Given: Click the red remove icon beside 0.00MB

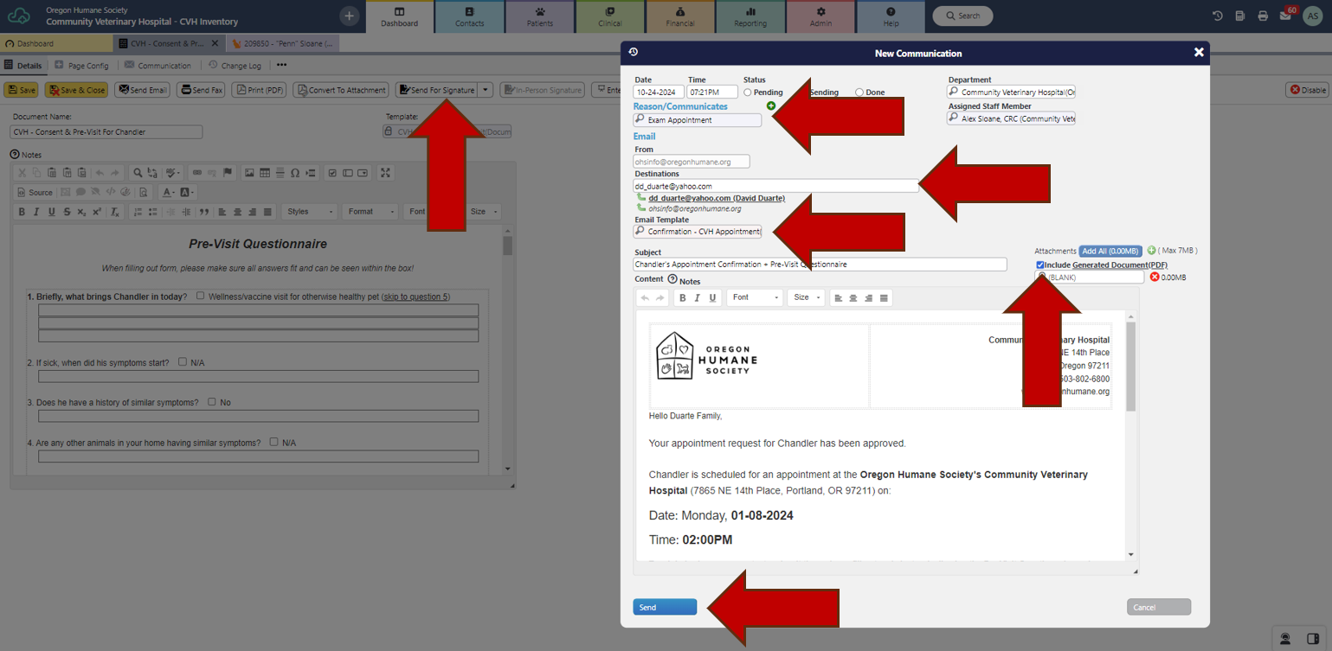Looking at the screenshot, I should pyautogui.click(x=1154, y=278).
